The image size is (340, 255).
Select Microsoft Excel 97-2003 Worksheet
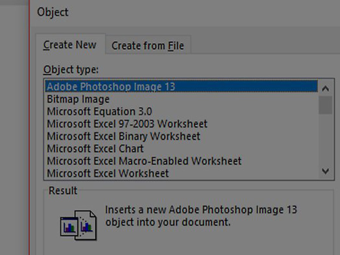pyautogui.click(x=127, y=124)
